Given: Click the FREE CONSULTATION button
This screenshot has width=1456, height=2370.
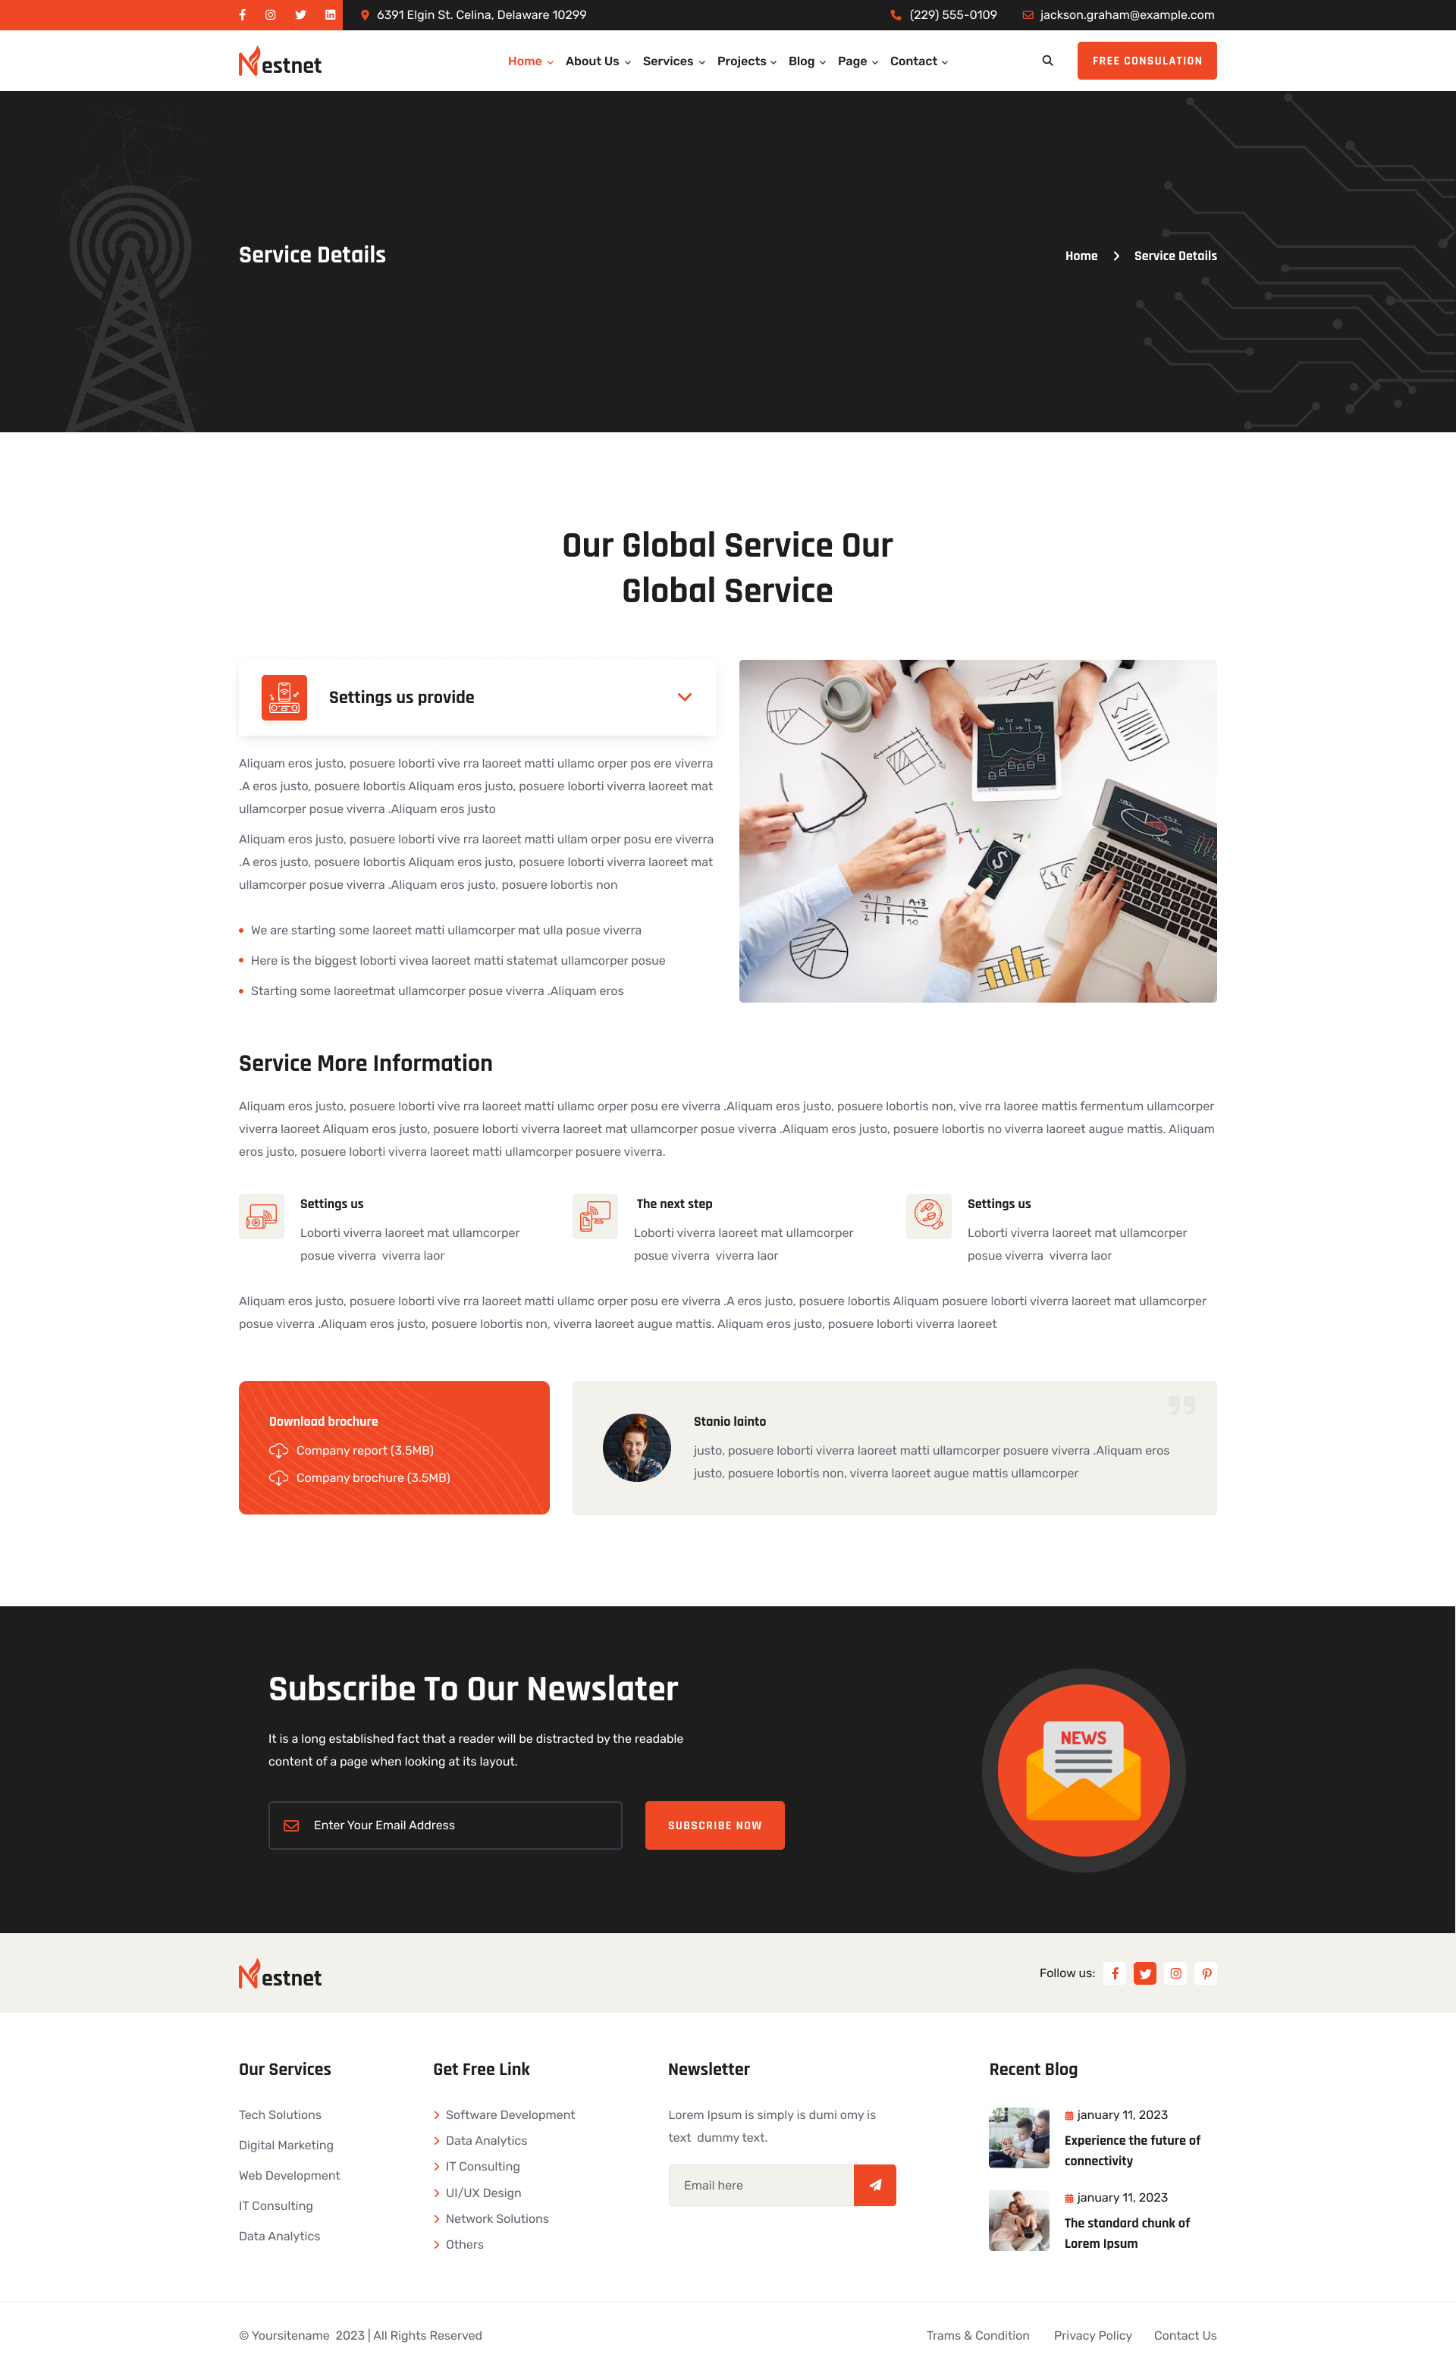Looking at the screenshot, I should click(1146, 59).
